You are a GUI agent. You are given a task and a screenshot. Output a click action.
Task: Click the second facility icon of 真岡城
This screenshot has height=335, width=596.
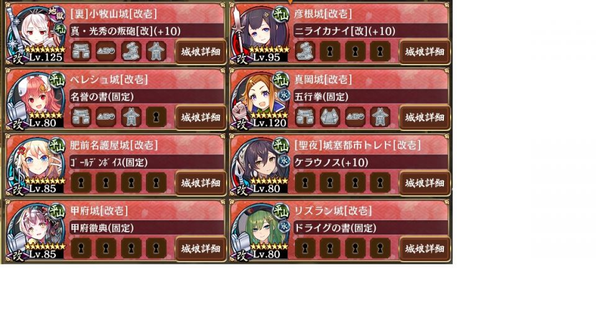330,117
